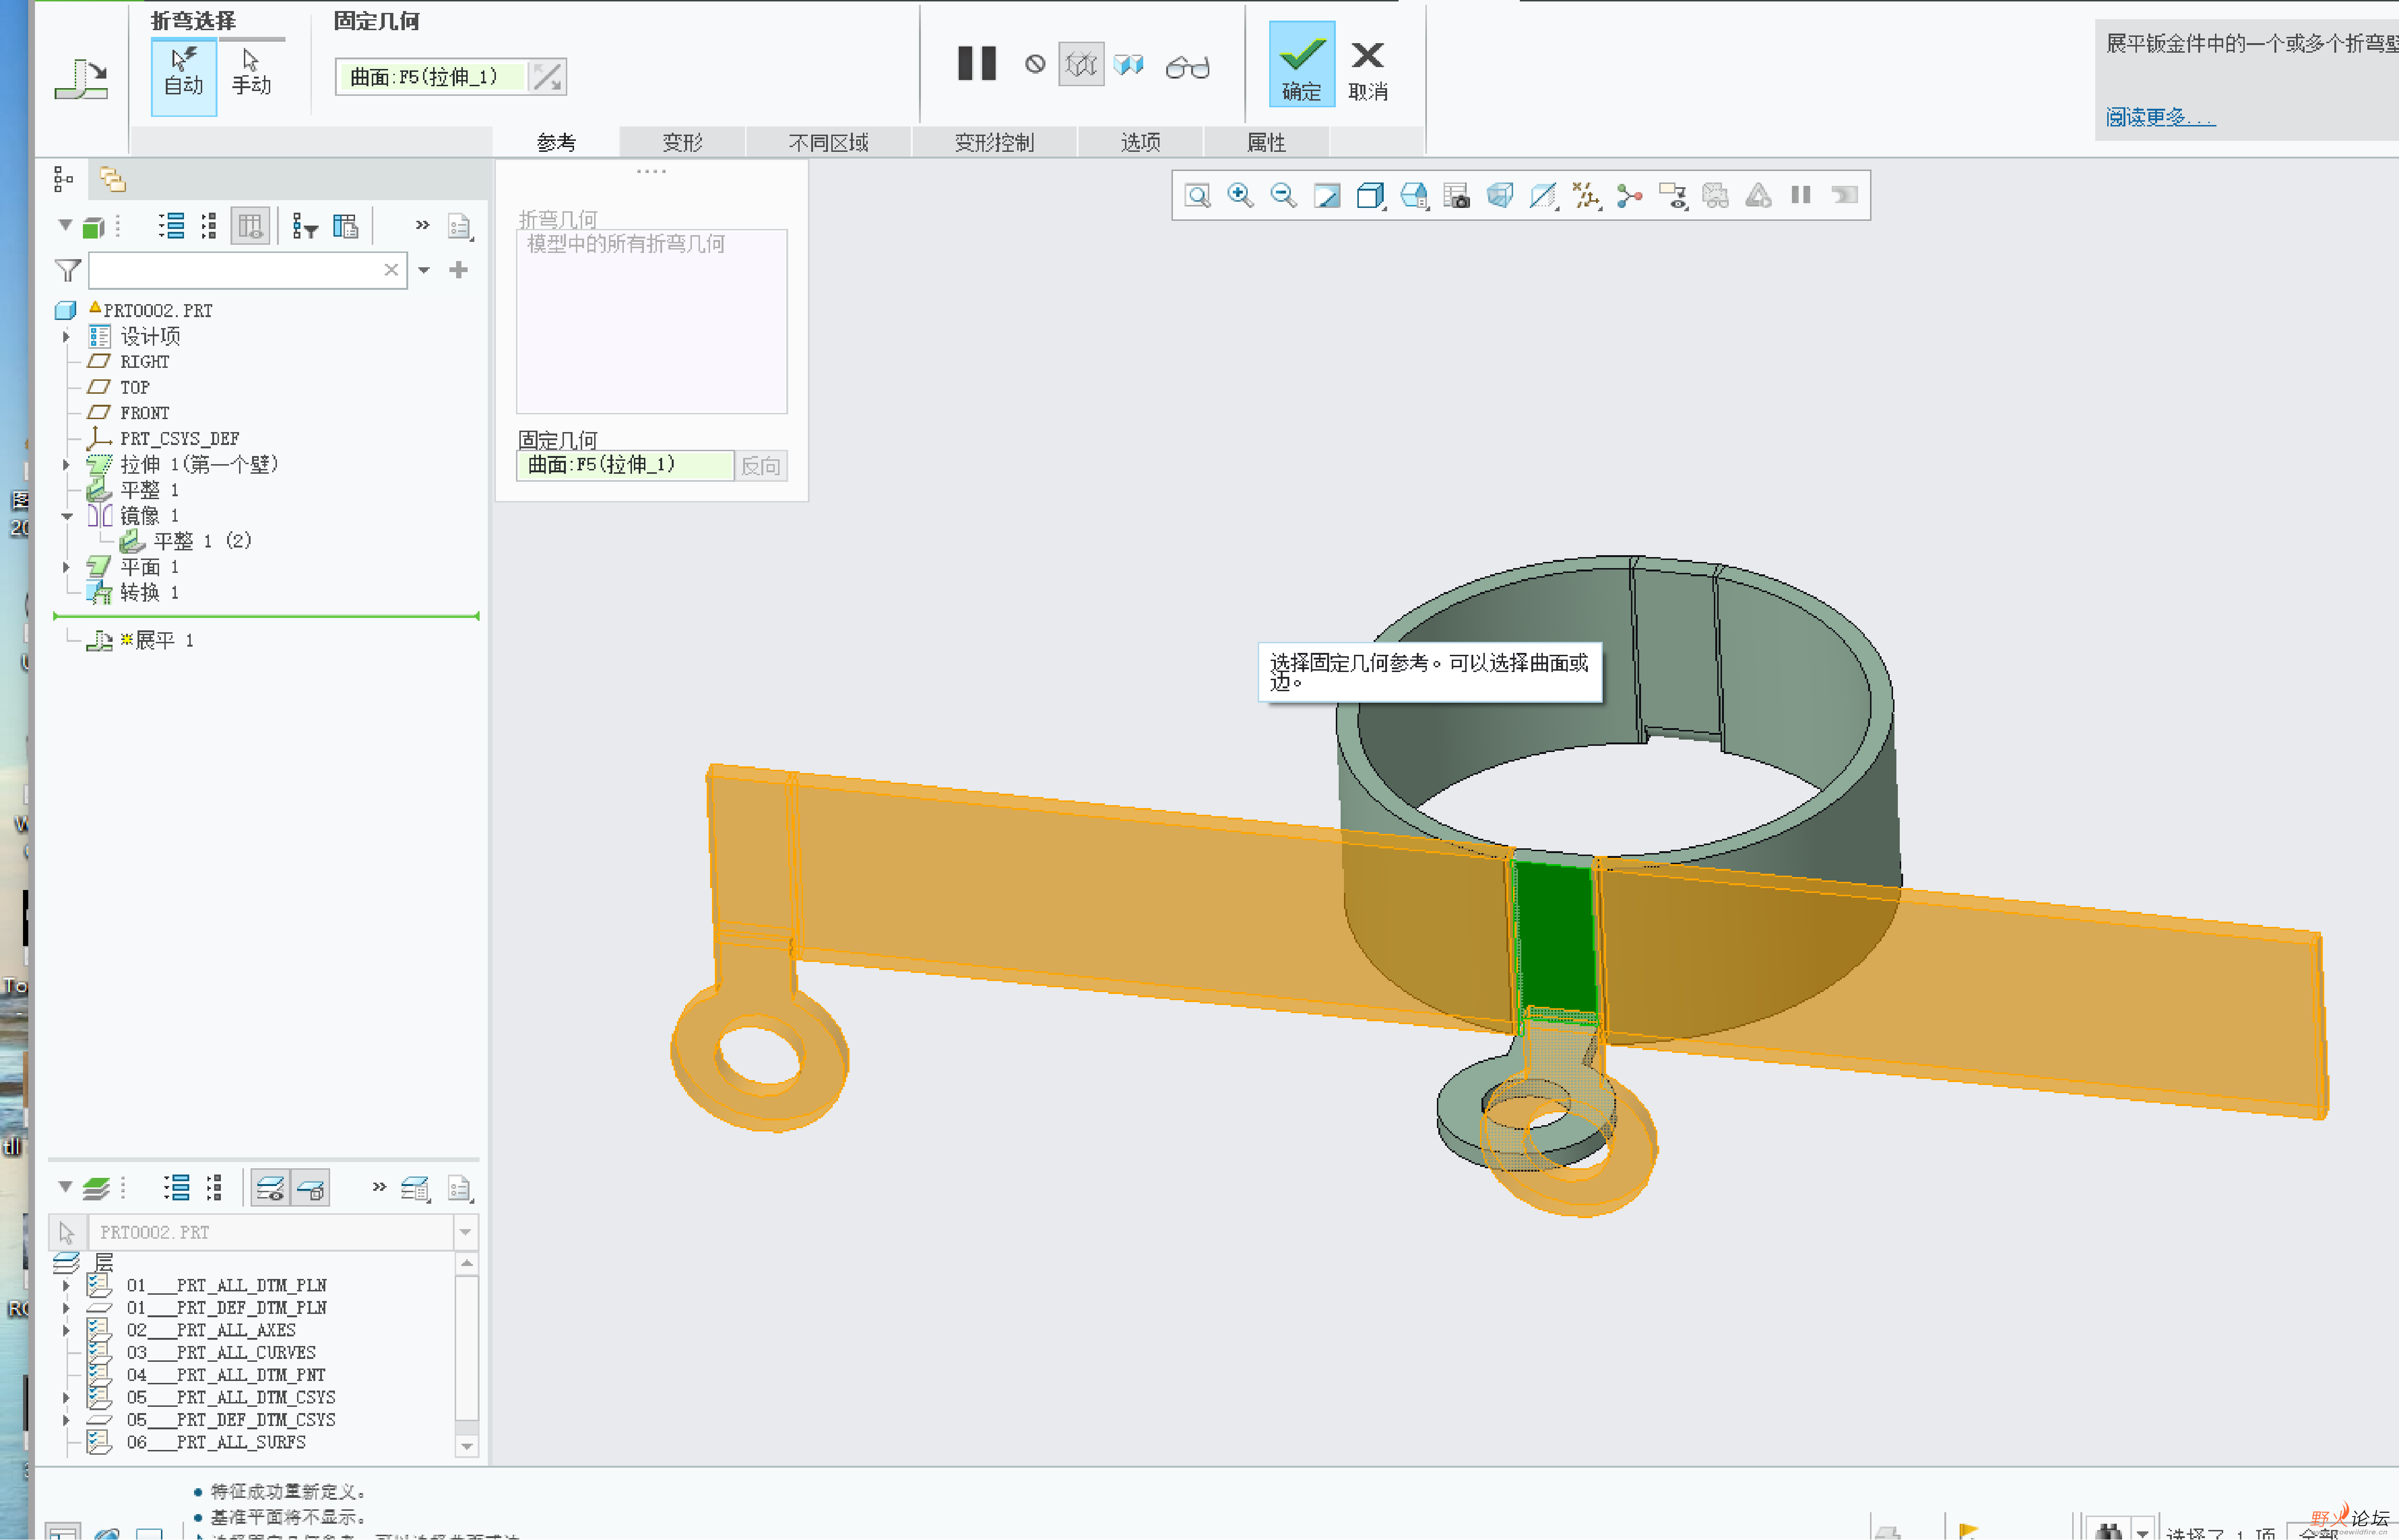
Task: Expand the 拉伸 1 feature node
Action: [66, 465]
